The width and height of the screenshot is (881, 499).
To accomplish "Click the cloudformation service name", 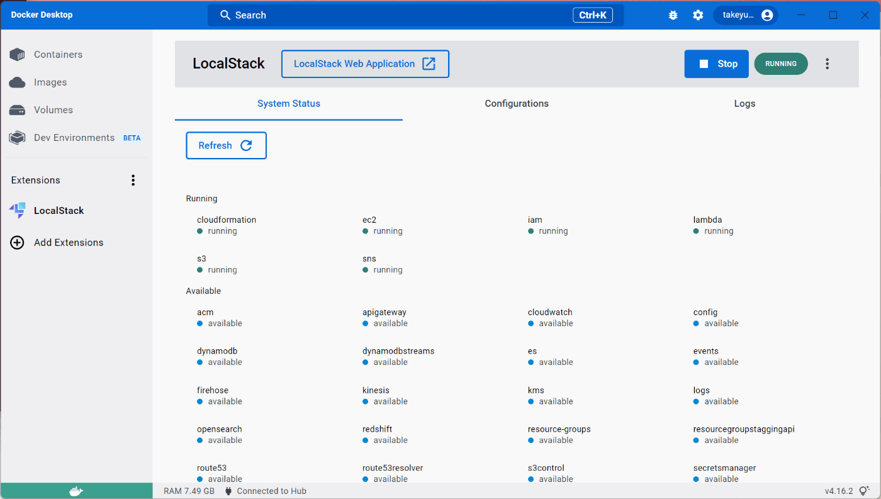I will pos(227,220).
